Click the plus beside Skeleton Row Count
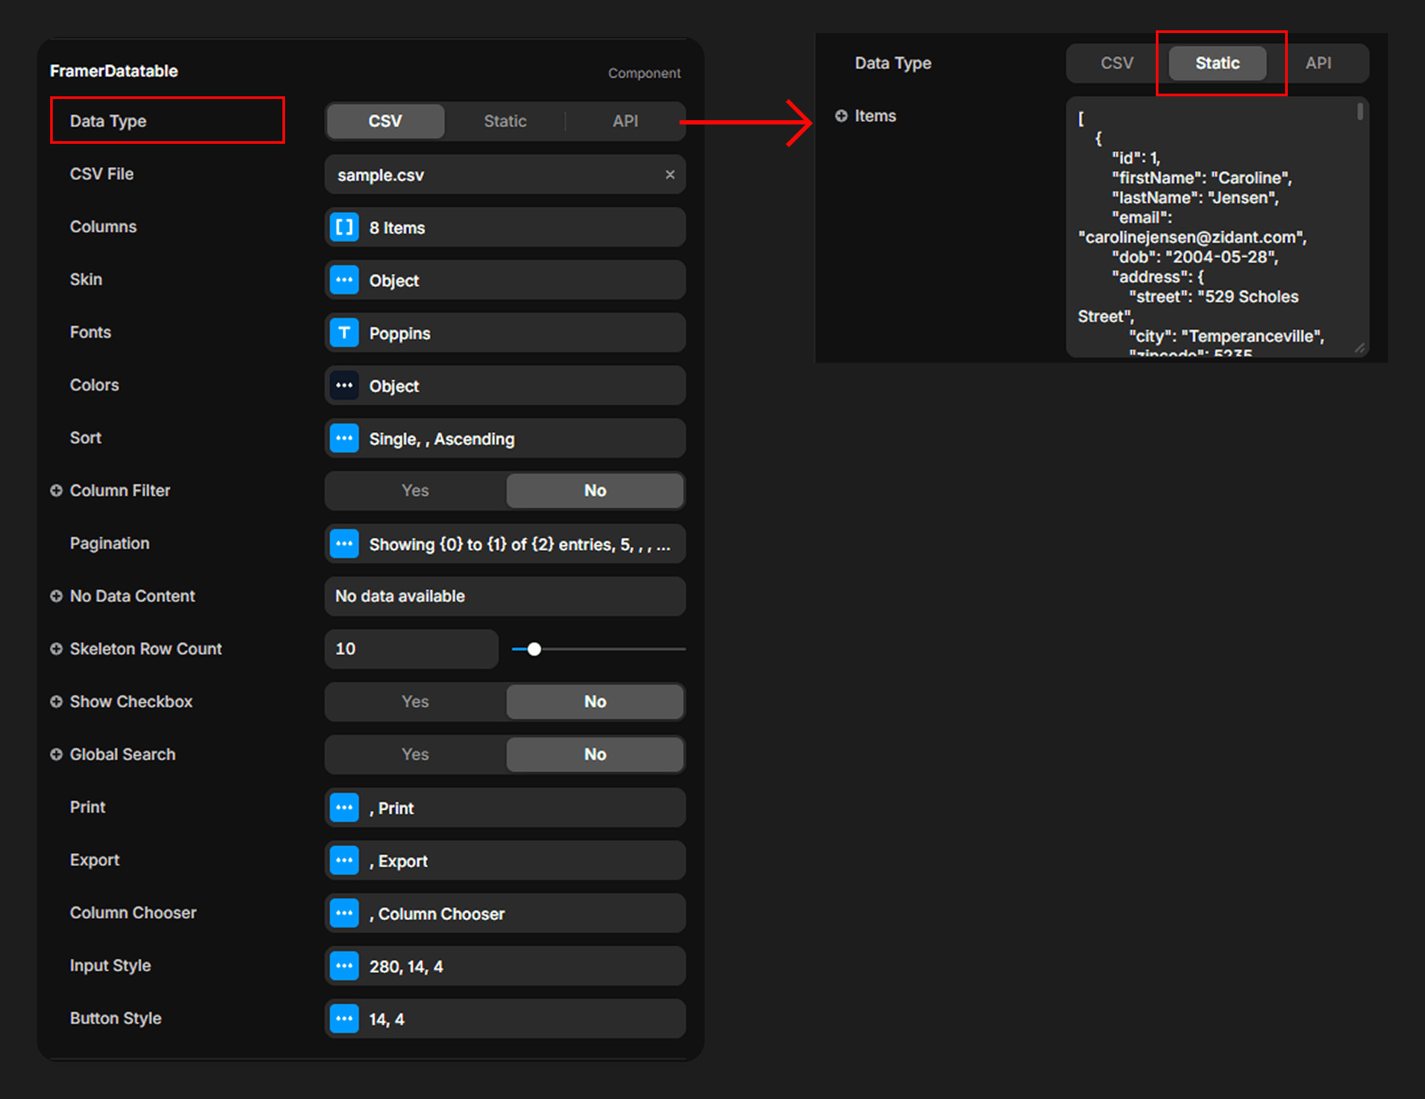The image size is (1425, 1099). tap(56, 649)
